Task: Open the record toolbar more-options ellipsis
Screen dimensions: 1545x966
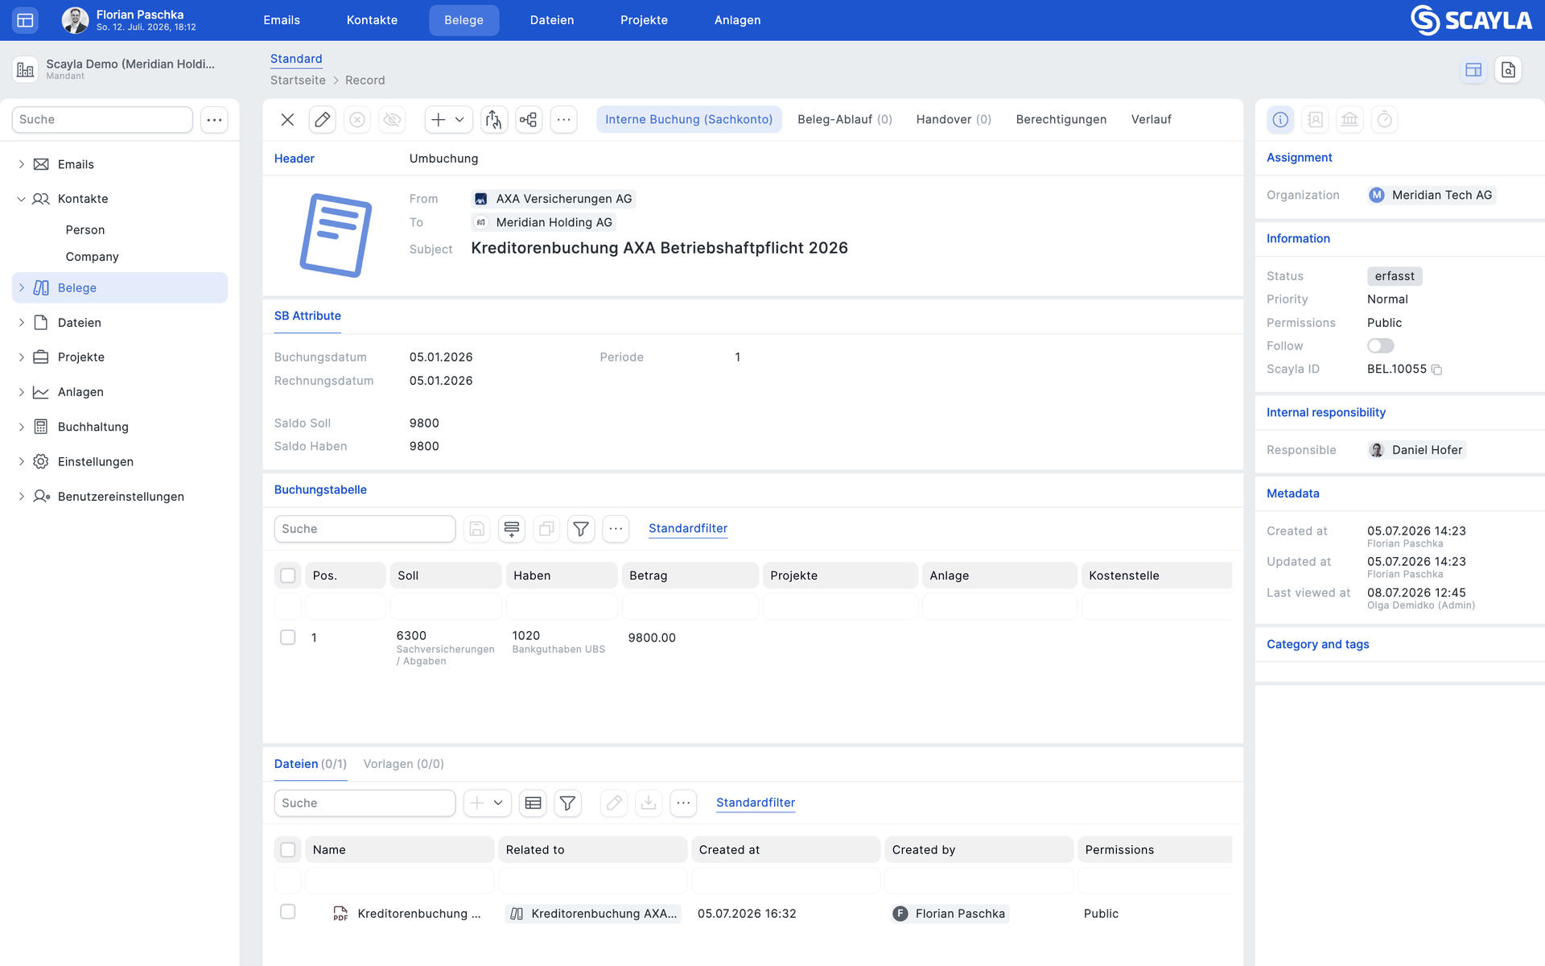Action: tap(564, 120)
